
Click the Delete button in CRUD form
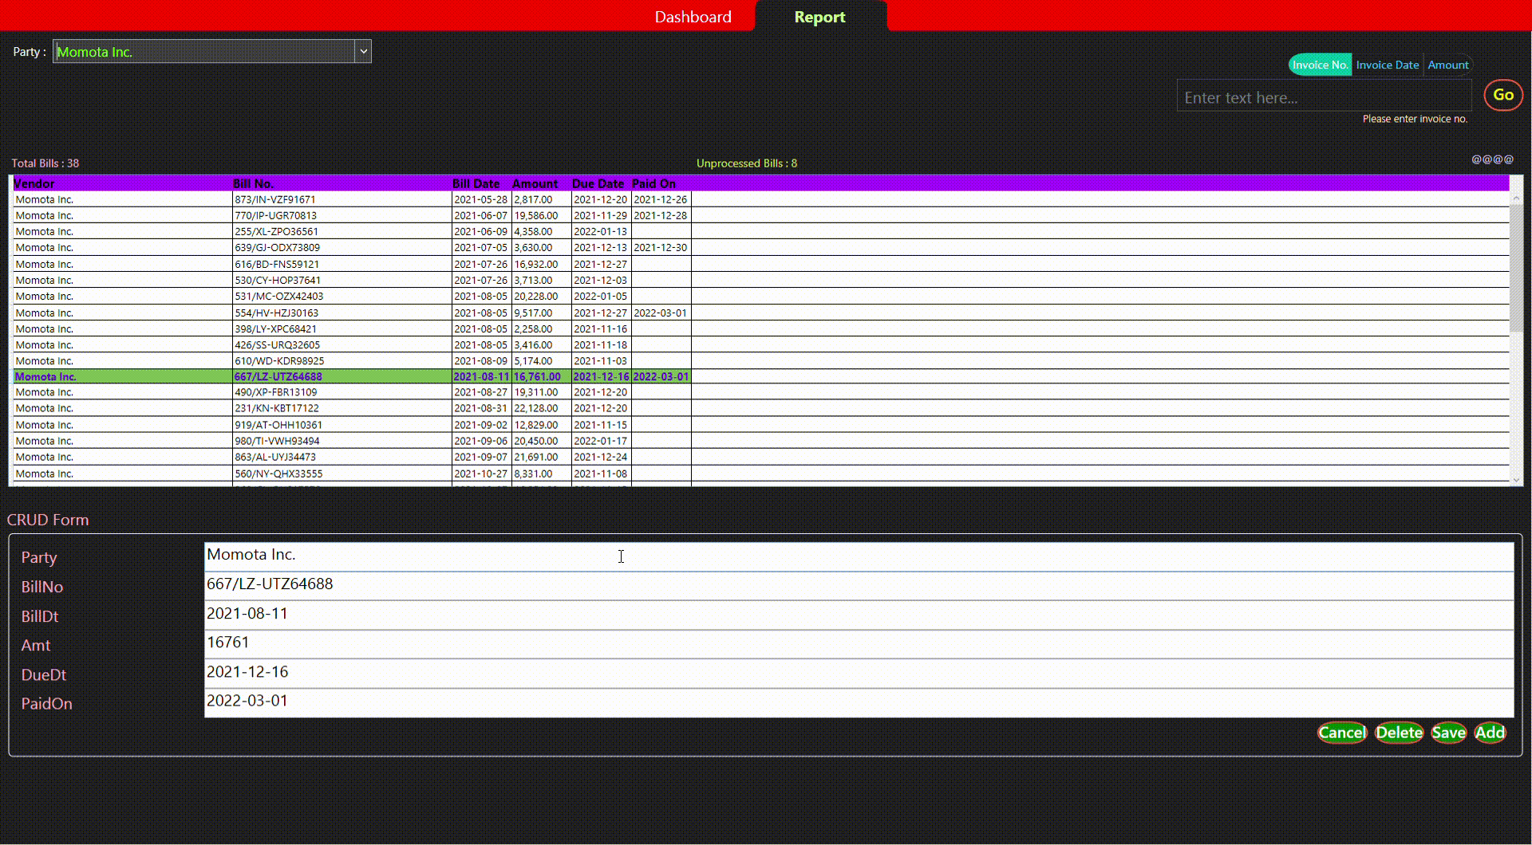[1399, 733]
